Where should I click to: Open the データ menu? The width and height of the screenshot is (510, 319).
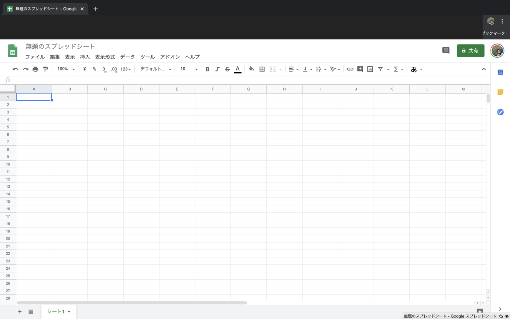click(x=128, y=57)
